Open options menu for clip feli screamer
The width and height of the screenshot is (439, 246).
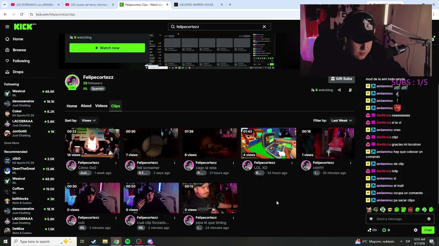175,163
